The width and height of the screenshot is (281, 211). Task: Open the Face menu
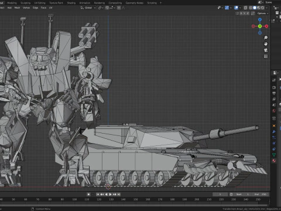click(x=43, y=8)
